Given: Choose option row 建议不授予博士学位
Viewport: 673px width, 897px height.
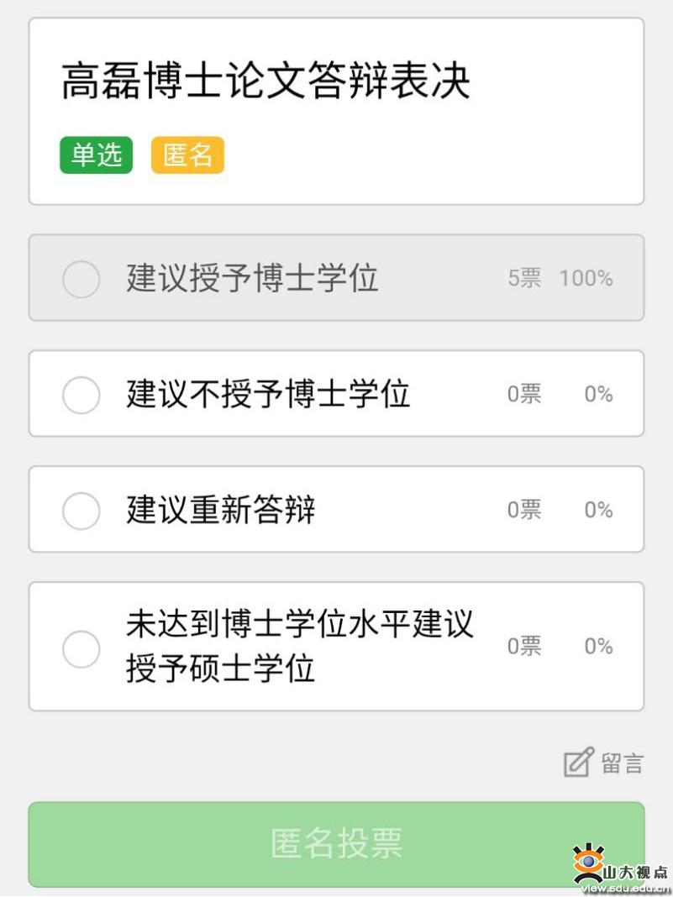Looking at the screenshot, I should [x=336, y=394].
